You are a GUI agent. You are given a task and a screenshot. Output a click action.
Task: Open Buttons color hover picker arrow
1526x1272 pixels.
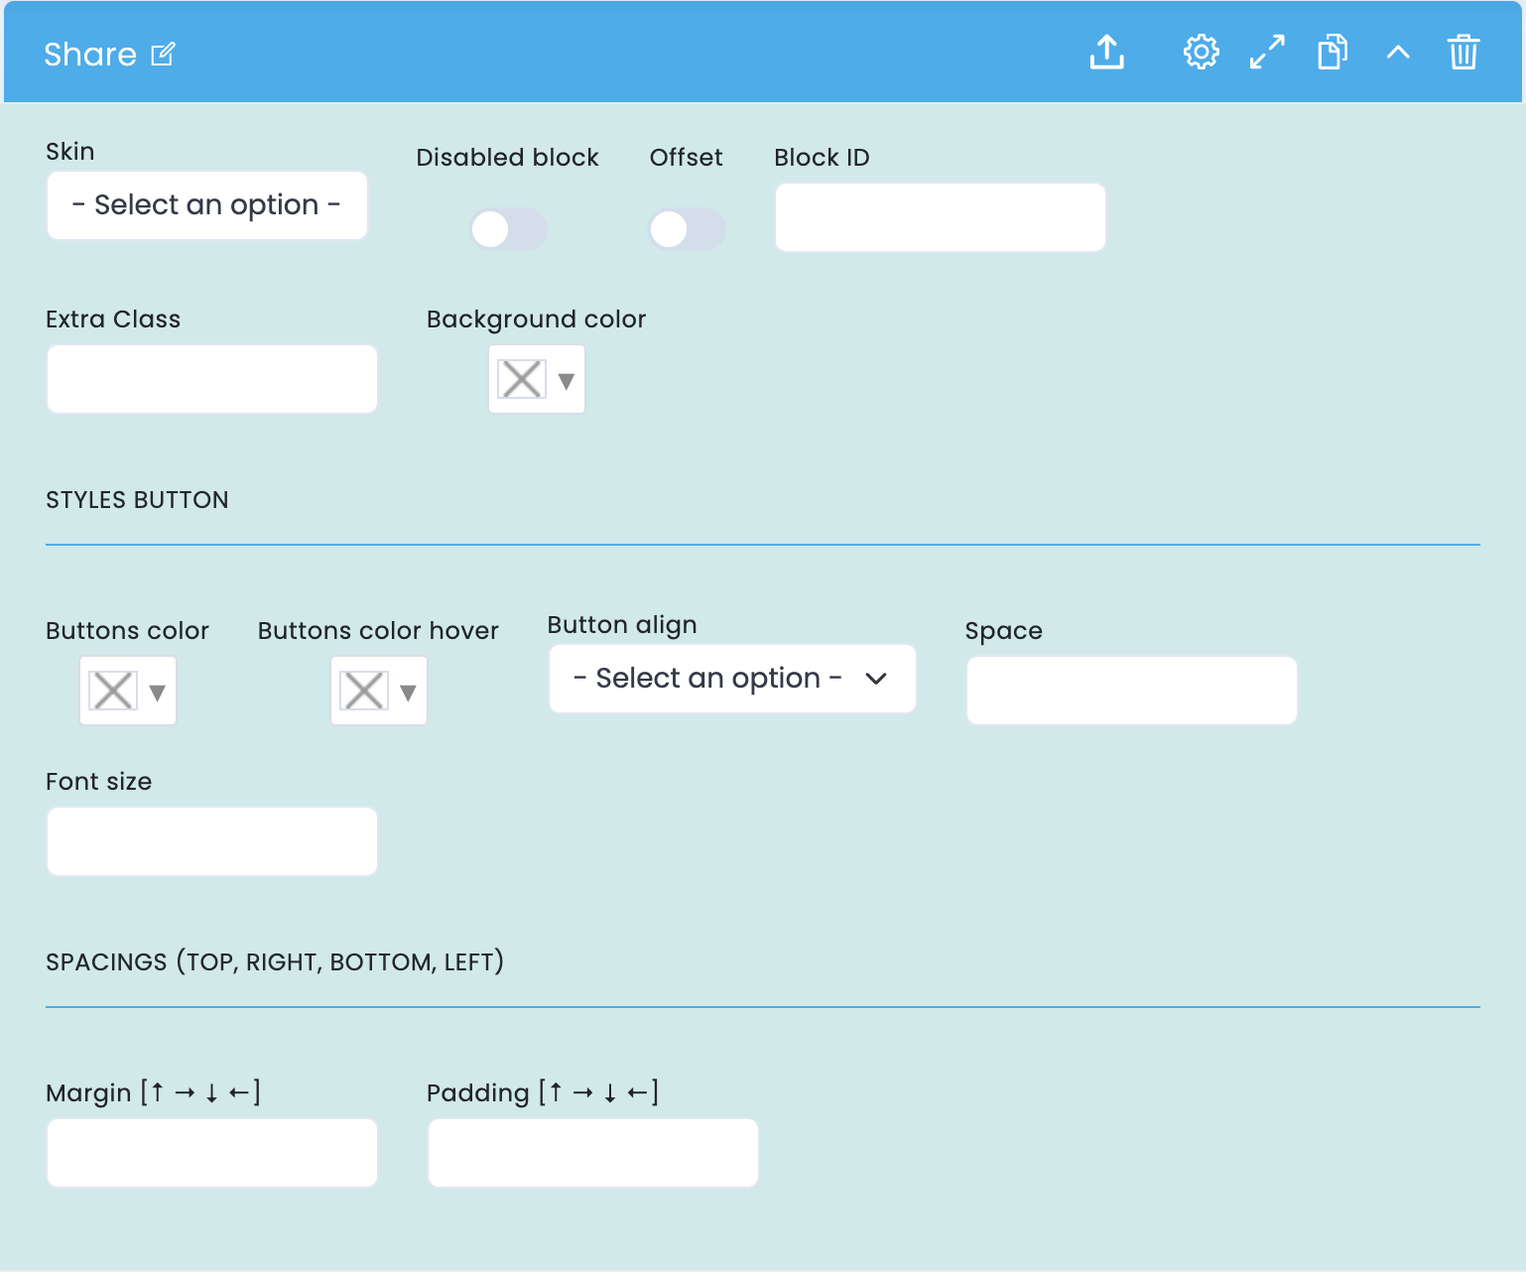click(408, 692)
